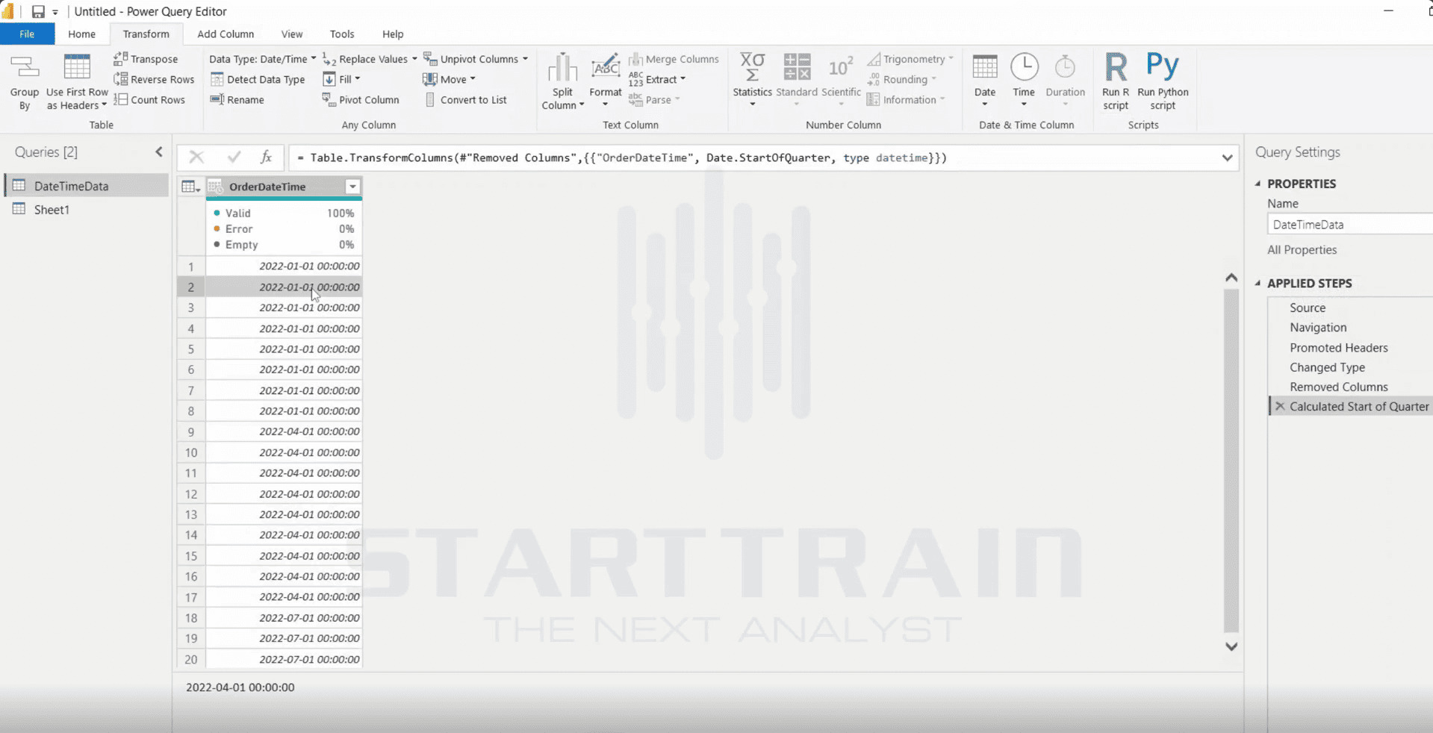Image resolution: width=1433 pixels, height=733 pixels.
Task: Select the Changed Type applied step
Action: (x=1327, y=367)
